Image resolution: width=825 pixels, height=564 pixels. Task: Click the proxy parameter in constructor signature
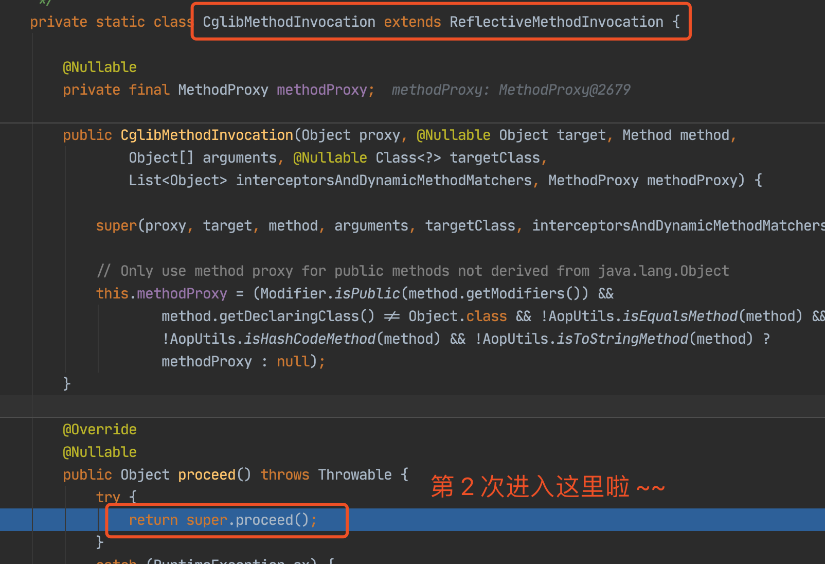pos(380,135)
